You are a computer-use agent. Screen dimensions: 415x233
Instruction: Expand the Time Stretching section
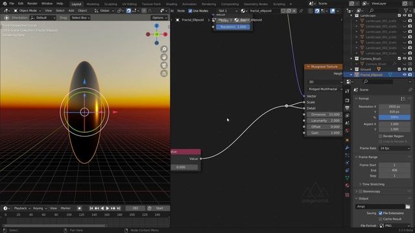tap(373, 184)
